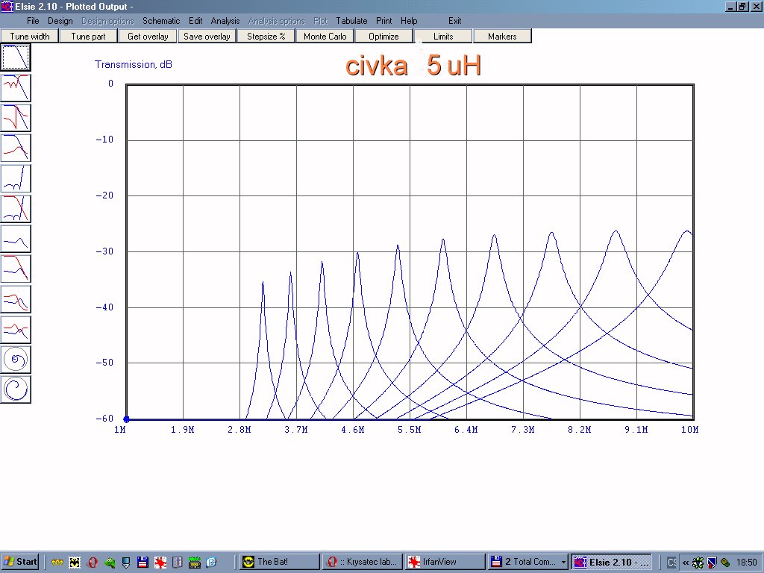Click the Monte Carlo button

click(325, 36)
